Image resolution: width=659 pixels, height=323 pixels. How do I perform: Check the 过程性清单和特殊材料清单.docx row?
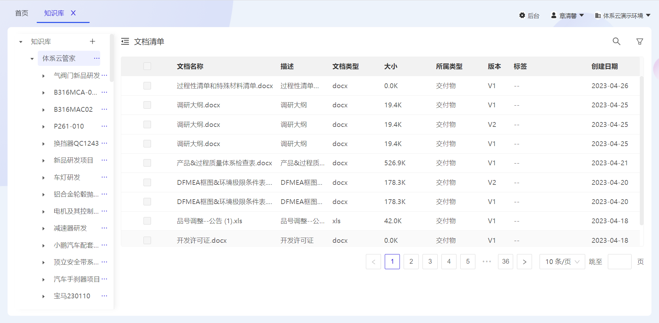(x=147, y=86)
